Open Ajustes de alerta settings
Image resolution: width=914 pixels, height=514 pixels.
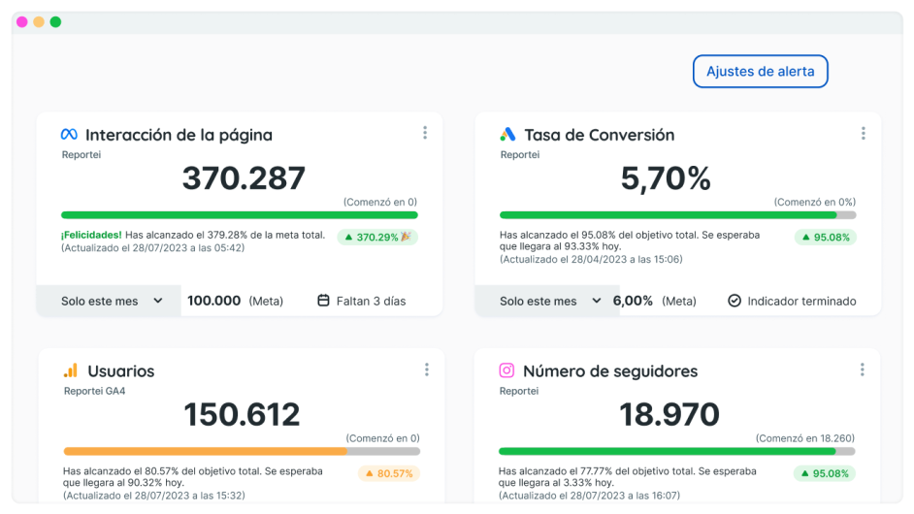click(x=760, y=72)
